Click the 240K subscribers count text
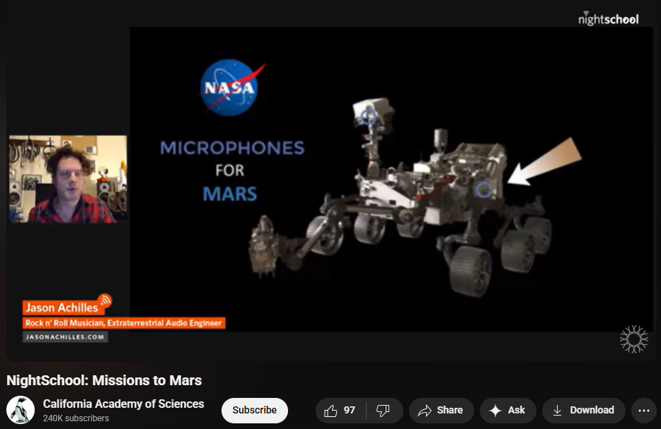The image size is (661, 429). click(76, 418)
